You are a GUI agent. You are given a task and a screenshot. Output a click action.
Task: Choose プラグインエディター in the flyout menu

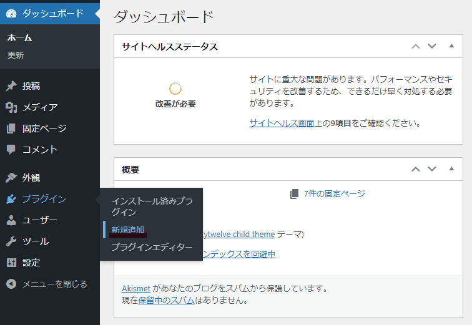pyautogui.click(x=152, y=247)
